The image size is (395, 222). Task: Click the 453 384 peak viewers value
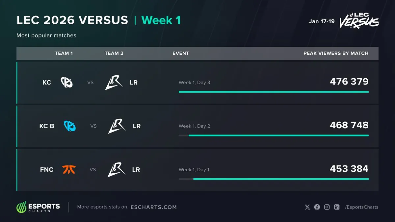click(349, 169)
